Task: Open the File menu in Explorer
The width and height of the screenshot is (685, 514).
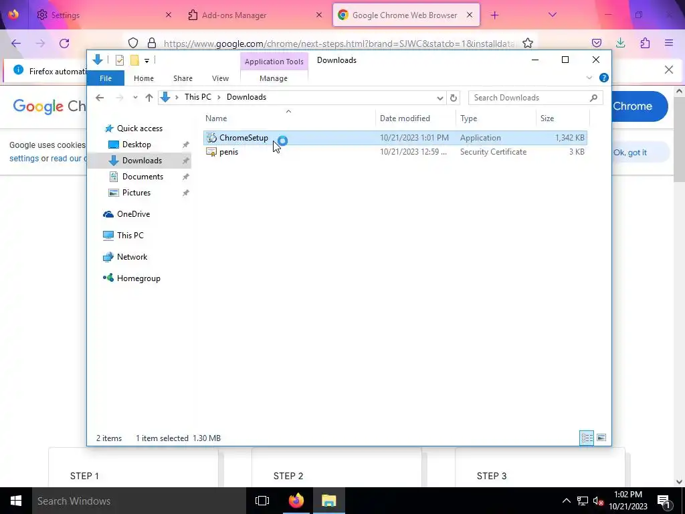Action: pyautogui.click(x=106, y=78)
